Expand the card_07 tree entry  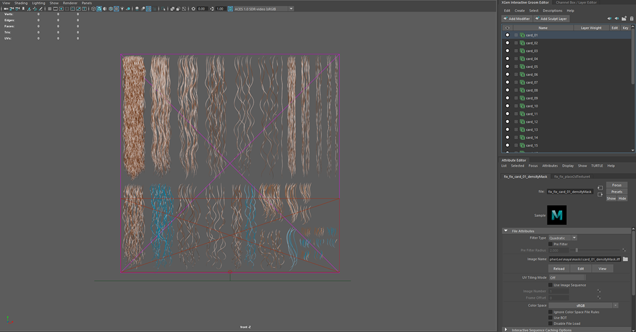coord(516,82)
